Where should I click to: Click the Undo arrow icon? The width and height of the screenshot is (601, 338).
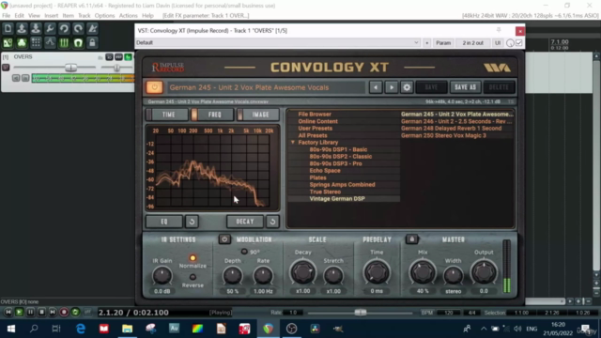64,28
